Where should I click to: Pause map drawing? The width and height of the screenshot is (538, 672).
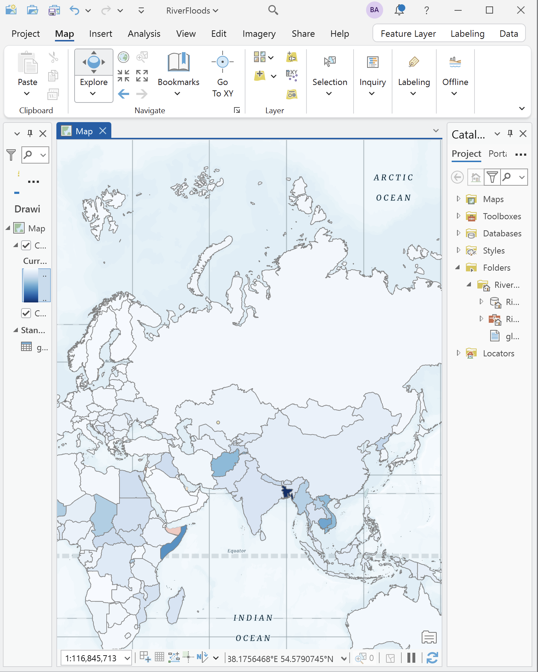411,658
